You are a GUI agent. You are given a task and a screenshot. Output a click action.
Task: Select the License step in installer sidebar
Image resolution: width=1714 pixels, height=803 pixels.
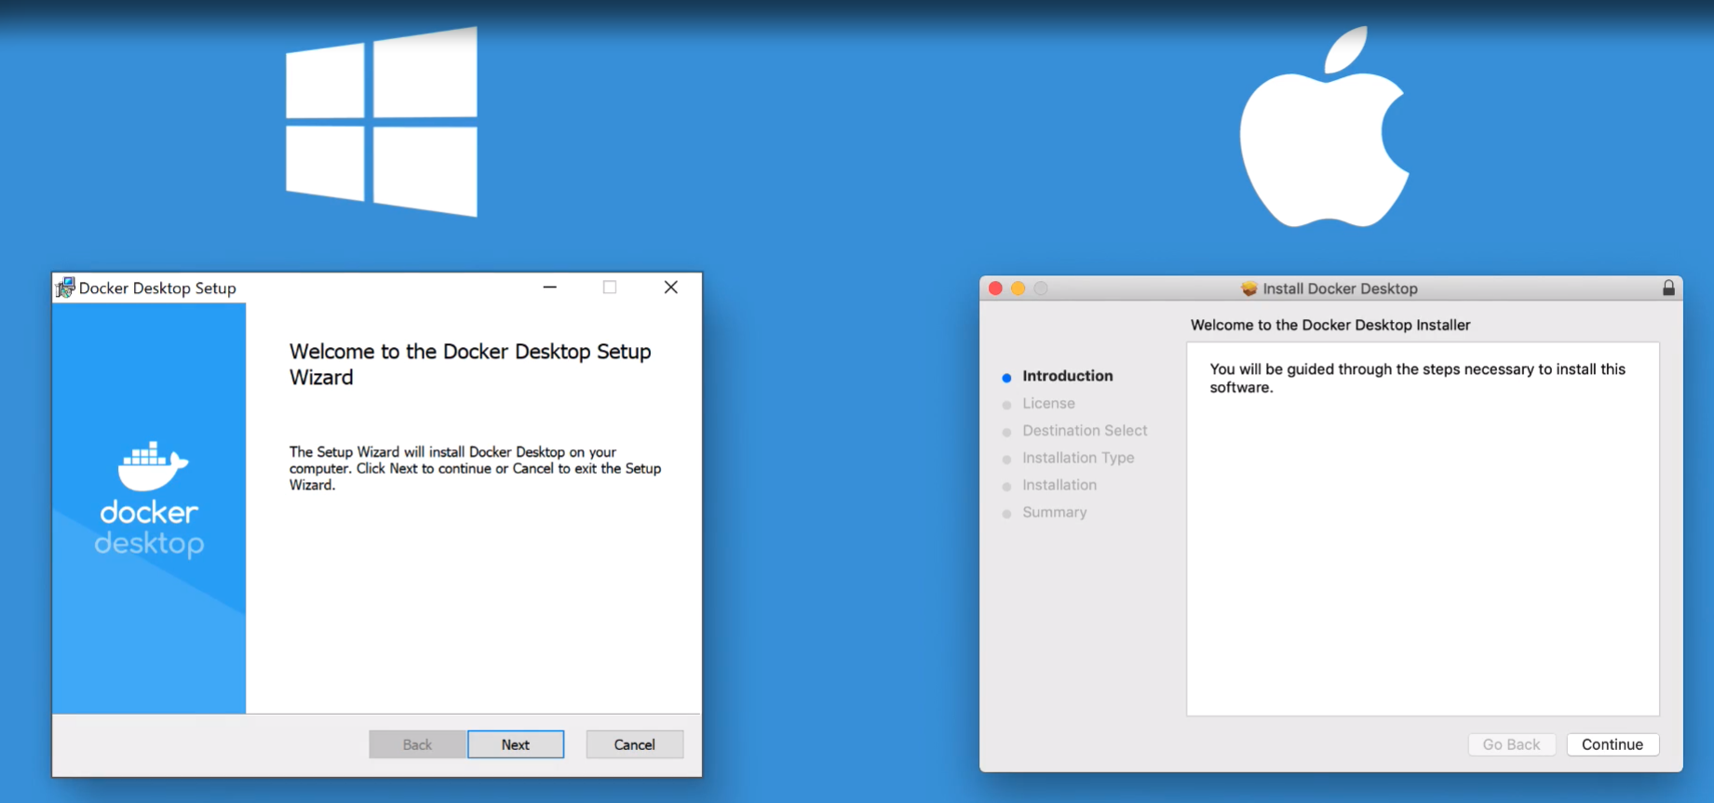point(1048,403)
